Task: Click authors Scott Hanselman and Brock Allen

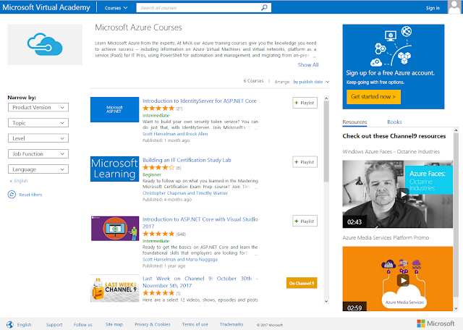Action: [175, 134]
